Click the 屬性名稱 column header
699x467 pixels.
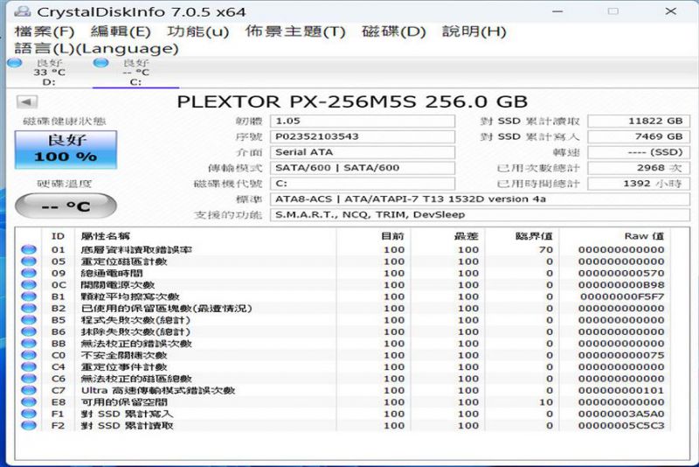206,236
